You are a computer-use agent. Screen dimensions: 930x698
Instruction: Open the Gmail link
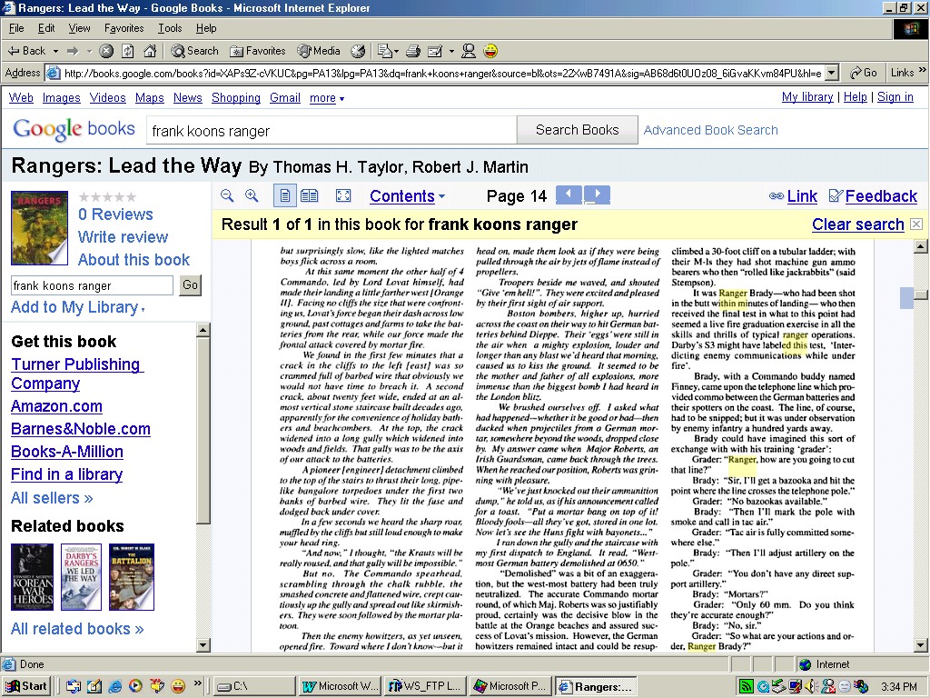(284, 98)
